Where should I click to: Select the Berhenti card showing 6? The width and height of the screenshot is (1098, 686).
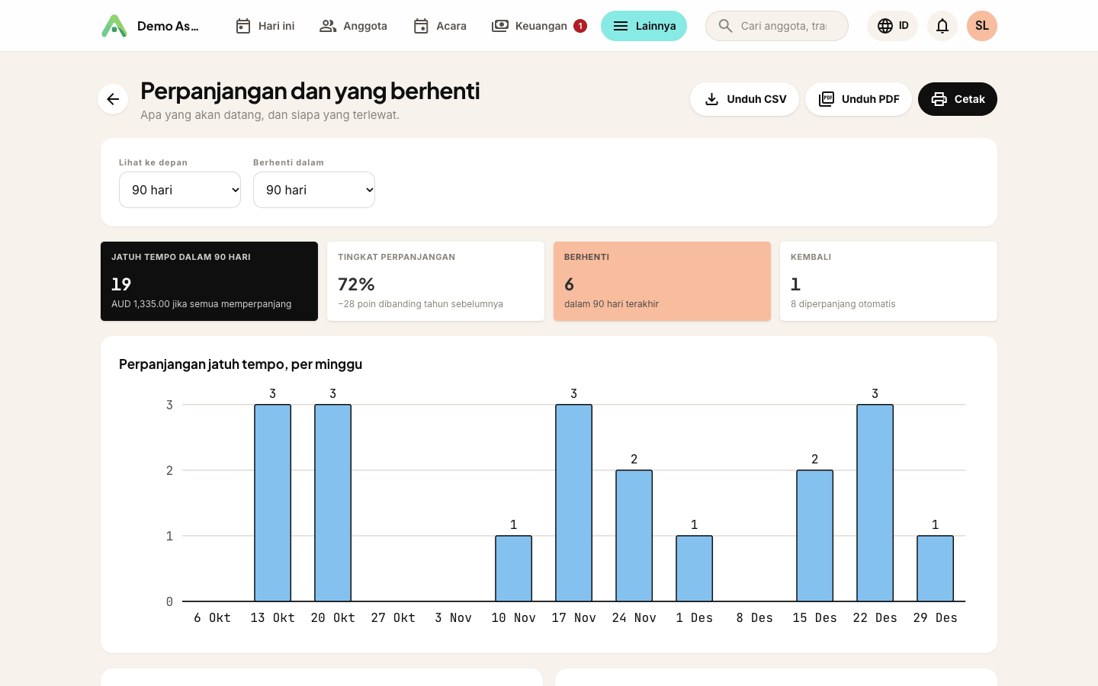662,281
